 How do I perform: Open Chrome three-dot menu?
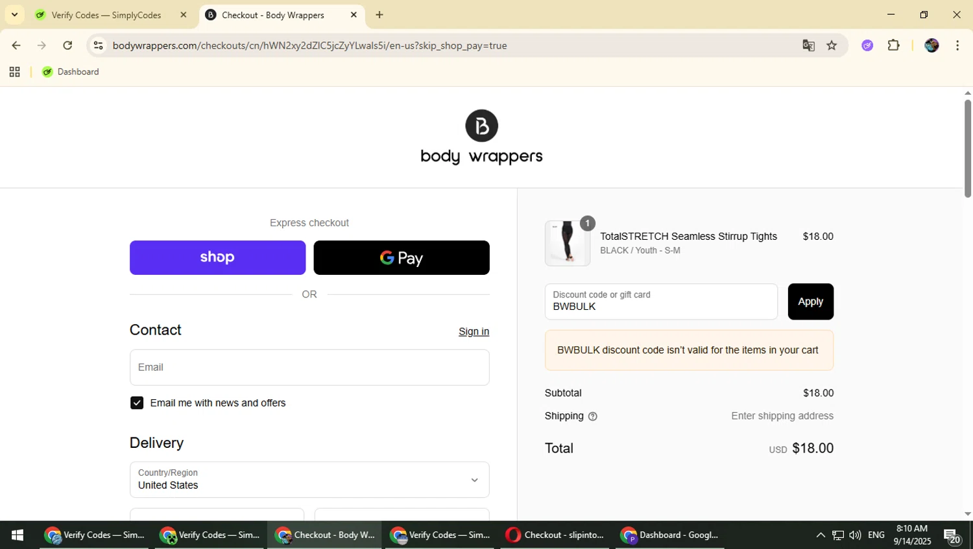957,45
